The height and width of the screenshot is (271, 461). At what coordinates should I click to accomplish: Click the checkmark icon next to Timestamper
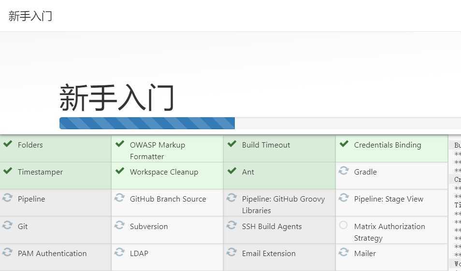[x=8, y=171]
